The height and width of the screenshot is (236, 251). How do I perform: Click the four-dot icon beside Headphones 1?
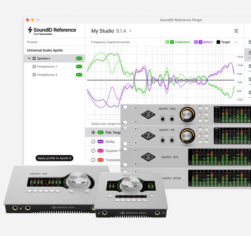point(34,66)
